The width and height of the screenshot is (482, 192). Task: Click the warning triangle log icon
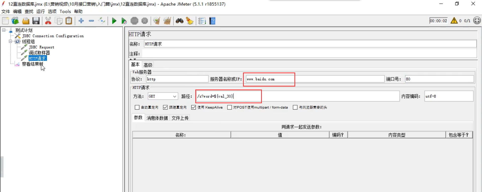pos(454,20)
